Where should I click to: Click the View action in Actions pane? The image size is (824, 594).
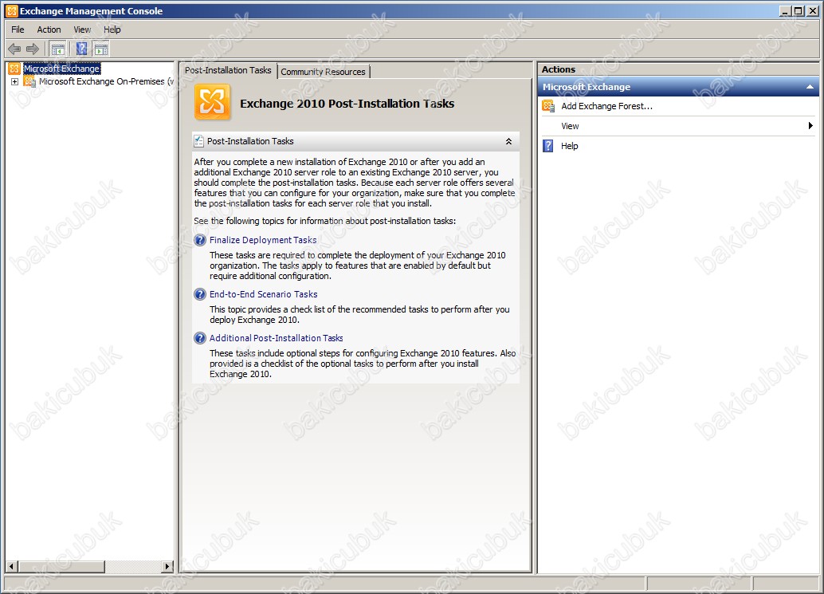(x=570, y=126)
